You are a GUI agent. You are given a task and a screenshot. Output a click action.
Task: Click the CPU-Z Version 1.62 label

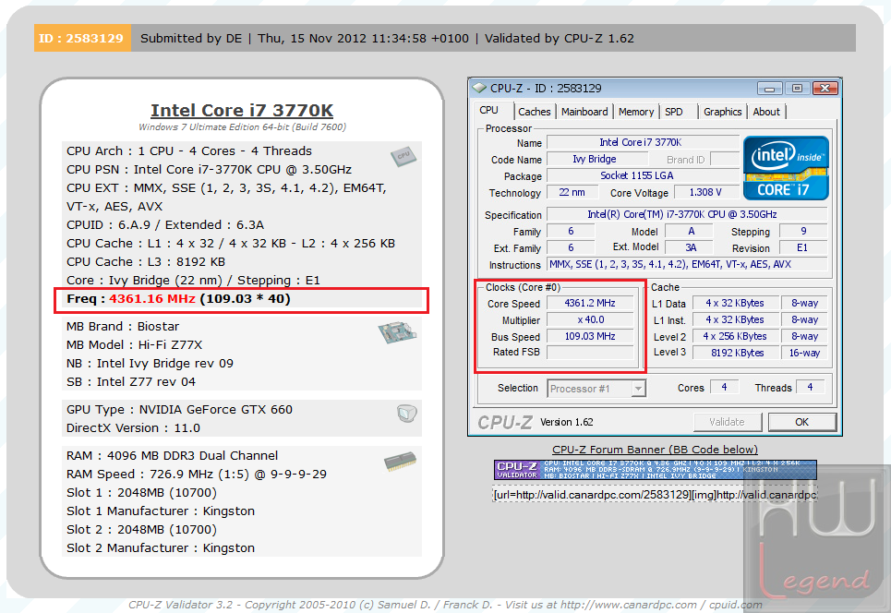(x=567, y=422)
